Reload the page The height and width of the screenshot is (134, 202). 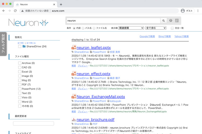15,11
